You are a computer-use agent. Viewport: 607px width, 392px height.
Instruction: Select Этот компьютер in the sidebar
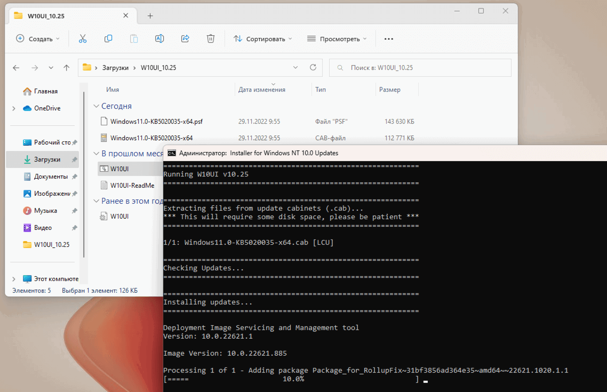51,278
